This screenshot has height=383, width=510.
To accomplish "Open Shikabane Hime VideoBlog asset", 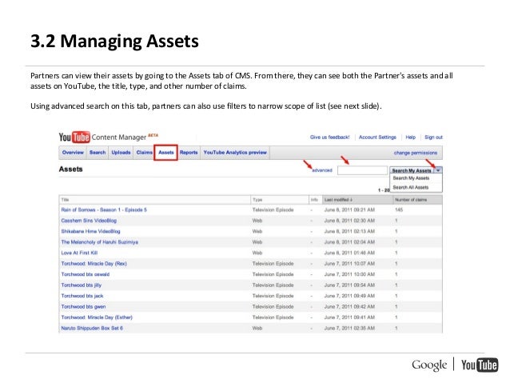I will tap(90, 231).
